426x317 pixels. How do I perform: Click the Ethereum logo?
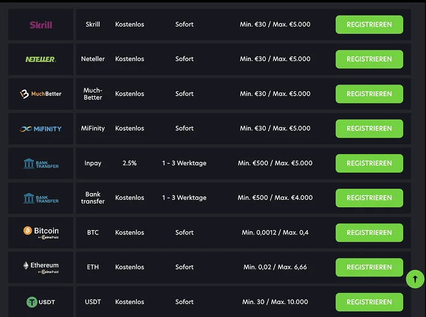pos(41,267)
